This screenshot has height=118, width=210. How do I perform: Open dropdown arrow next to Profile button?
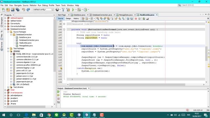(88, 10)
